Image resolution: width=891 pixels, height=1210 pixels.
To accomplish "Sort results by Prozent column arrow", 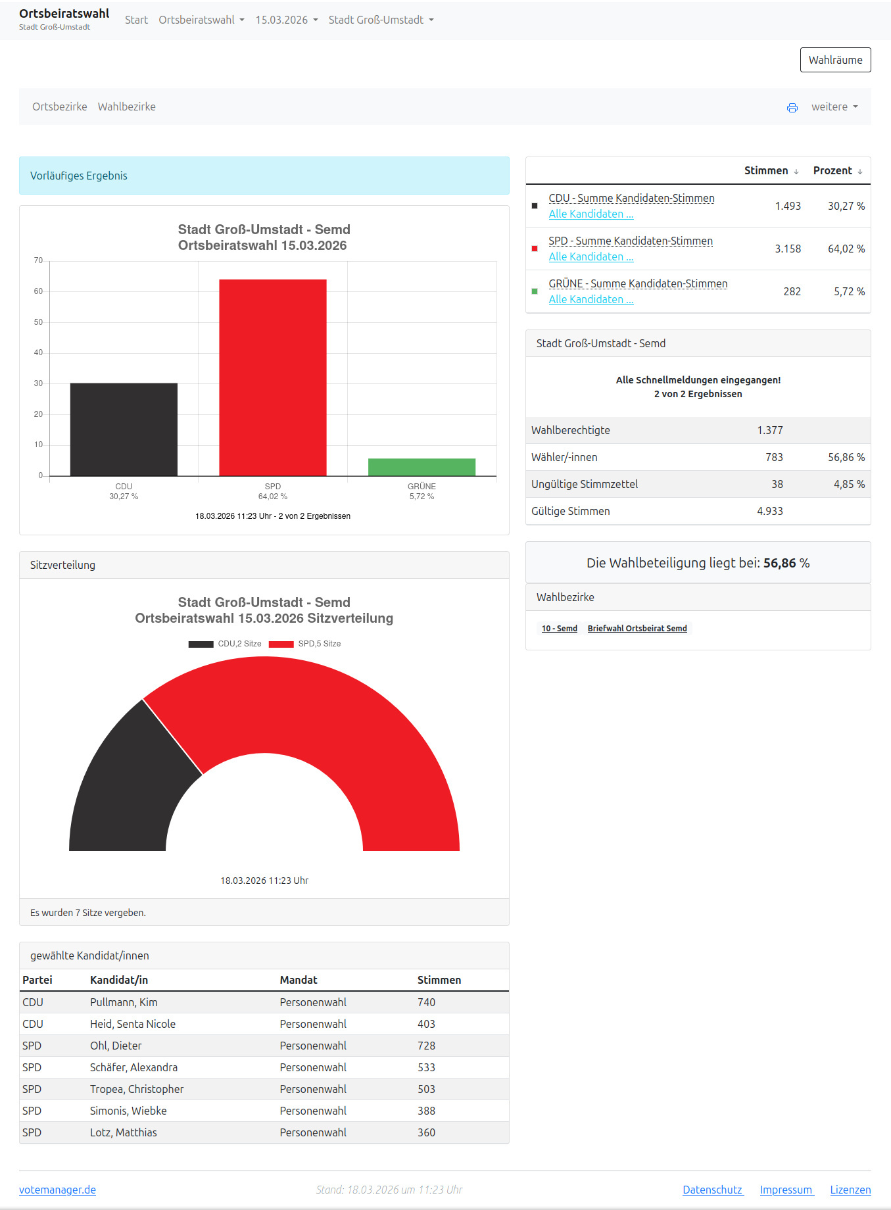I will tap(859, 172).
